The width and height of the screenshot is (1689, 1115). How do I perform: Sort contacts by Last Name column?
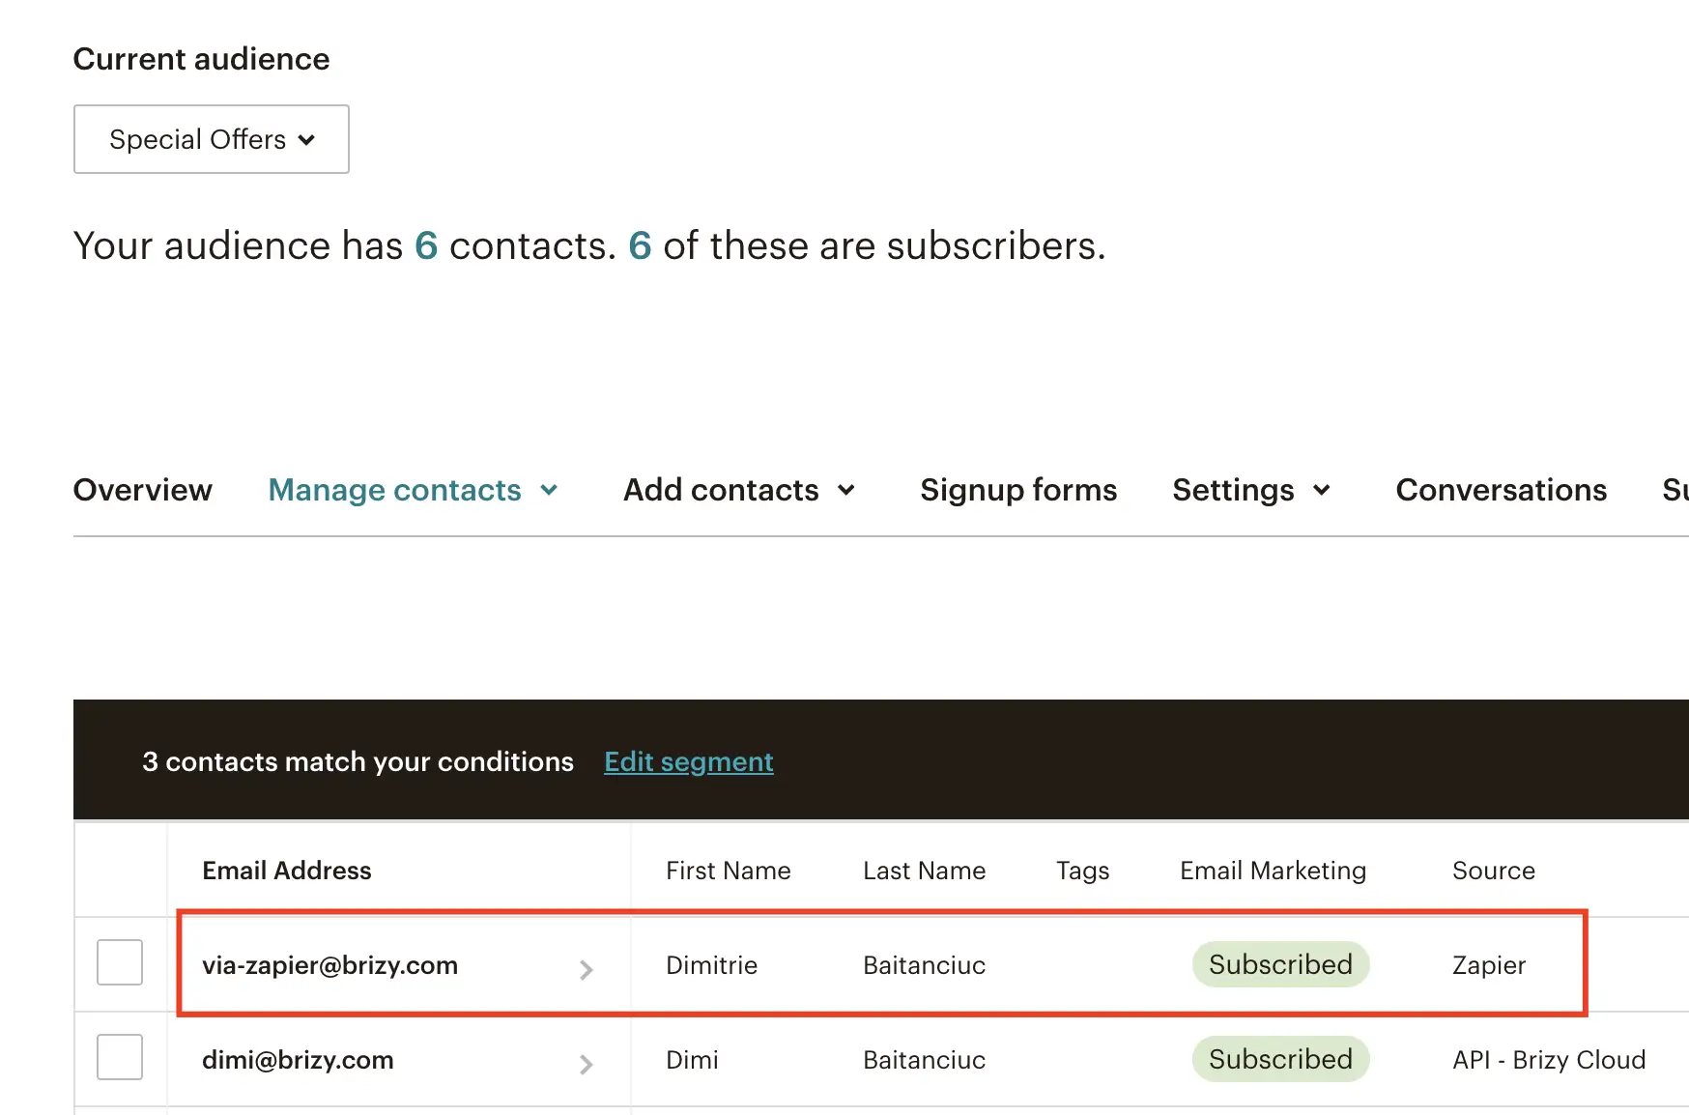pos(924,871)
